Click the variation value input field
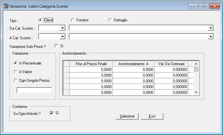 click(x=34, y=90)
